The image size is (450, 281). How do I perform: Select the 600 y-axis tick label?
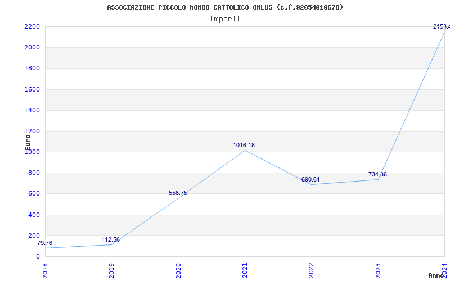(x=34, y=194)
